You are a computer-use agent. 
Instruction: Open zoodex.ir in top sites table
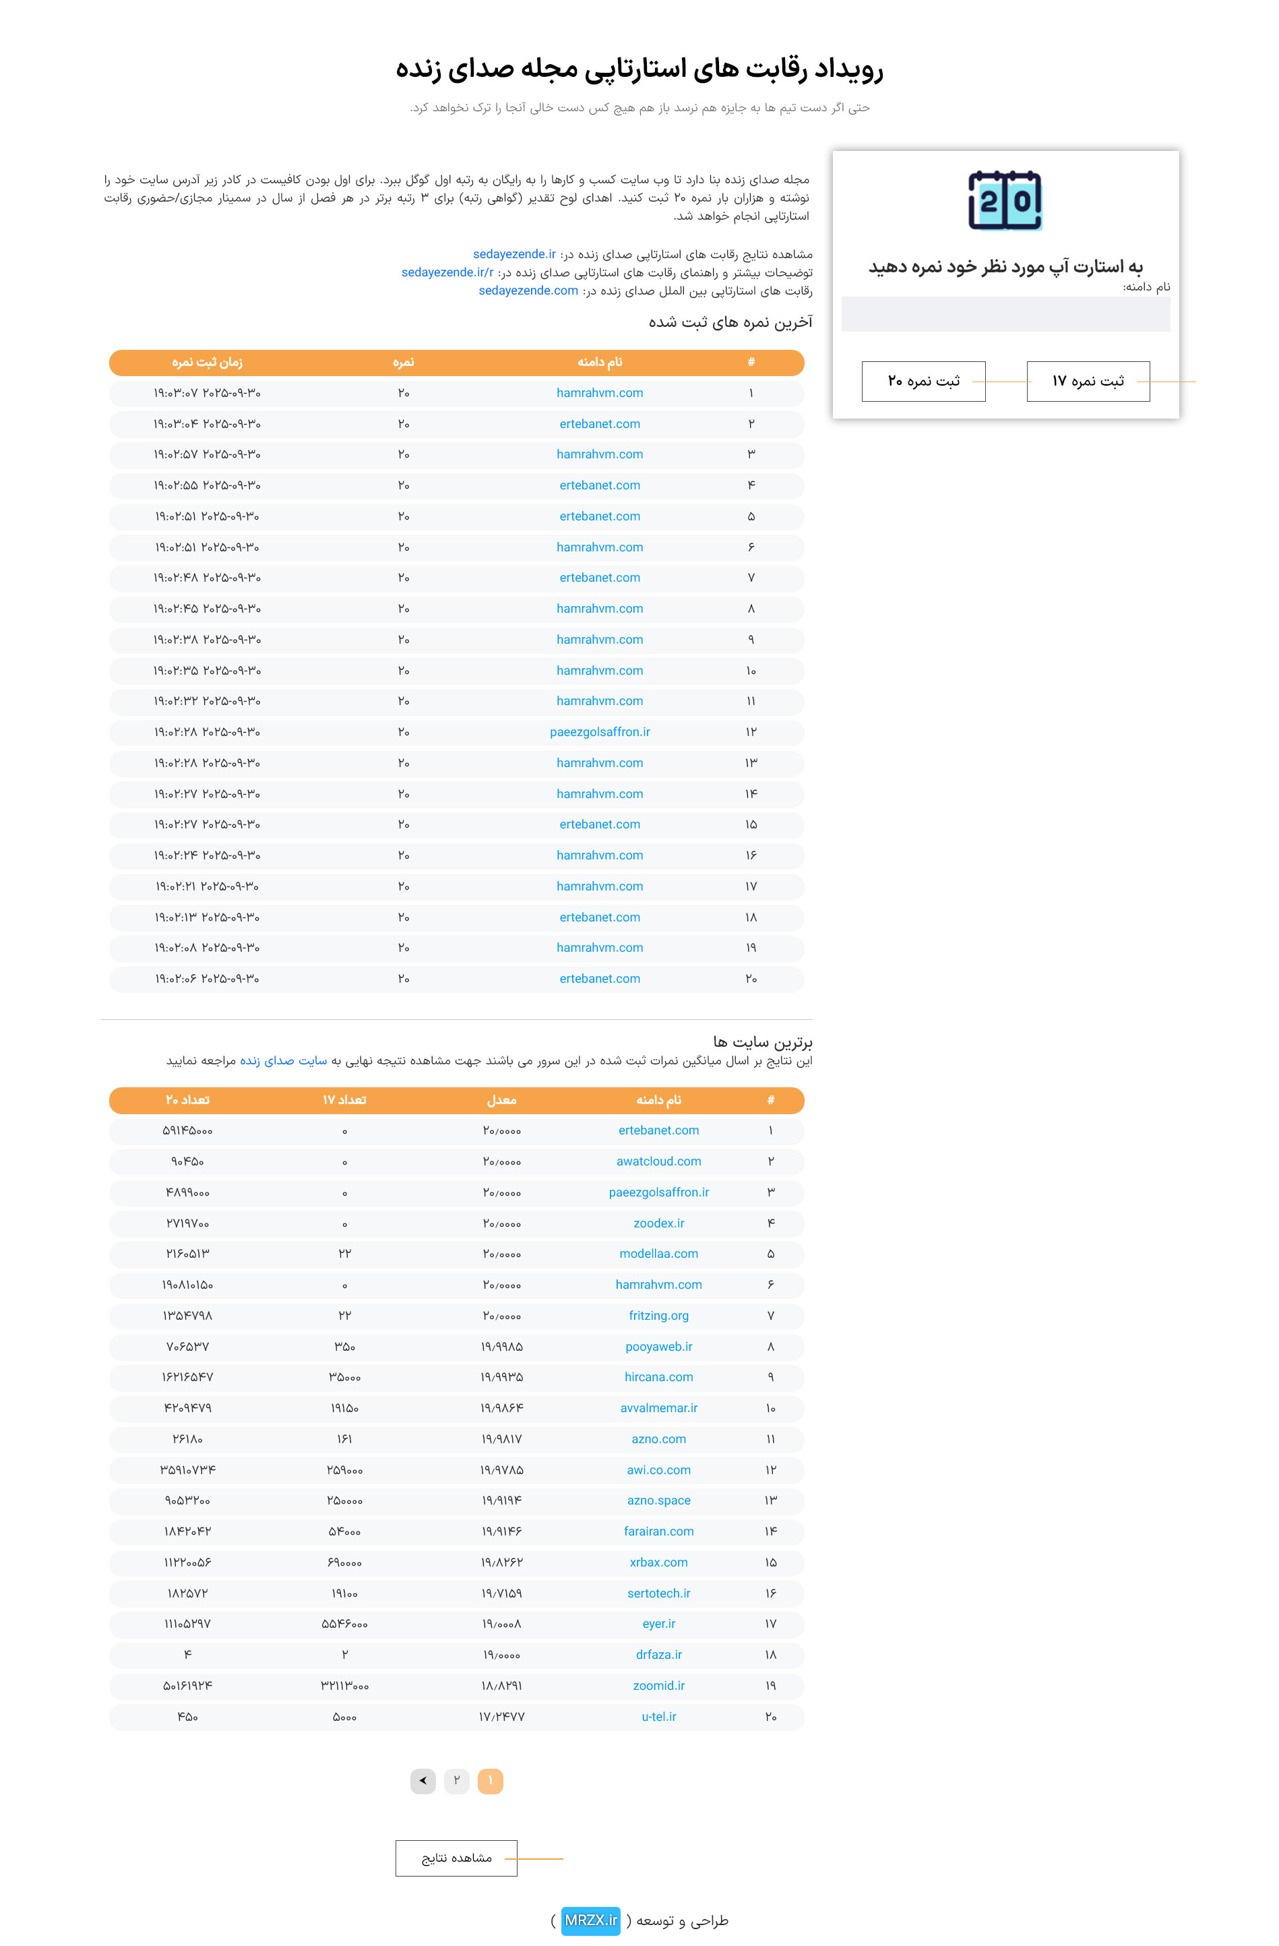pos(659,1223)
